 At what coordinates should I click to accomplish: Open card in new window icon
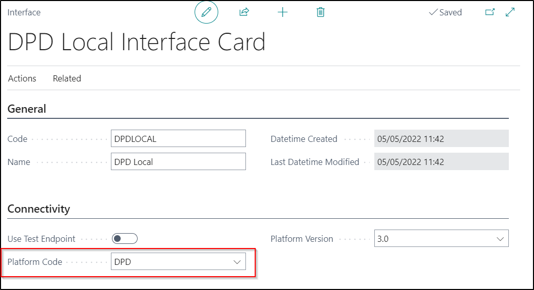click(x=490, y=12)
